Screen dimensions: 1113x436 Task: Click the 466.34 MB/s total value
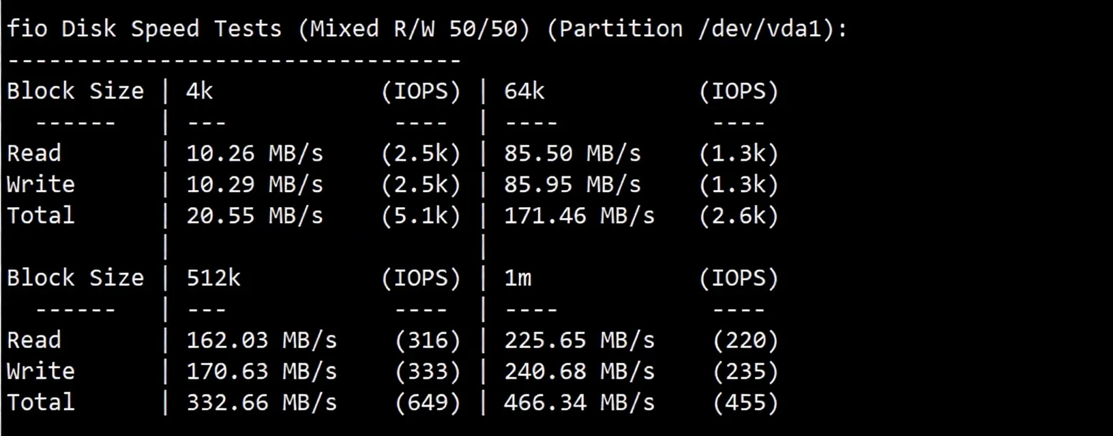coord(579,403)
